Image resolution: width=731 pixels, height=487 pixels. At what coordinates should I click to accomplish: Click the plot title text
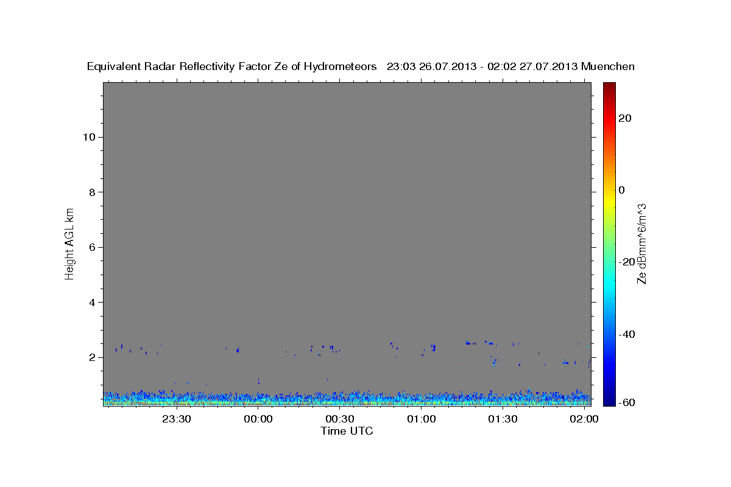pos(361,66)
